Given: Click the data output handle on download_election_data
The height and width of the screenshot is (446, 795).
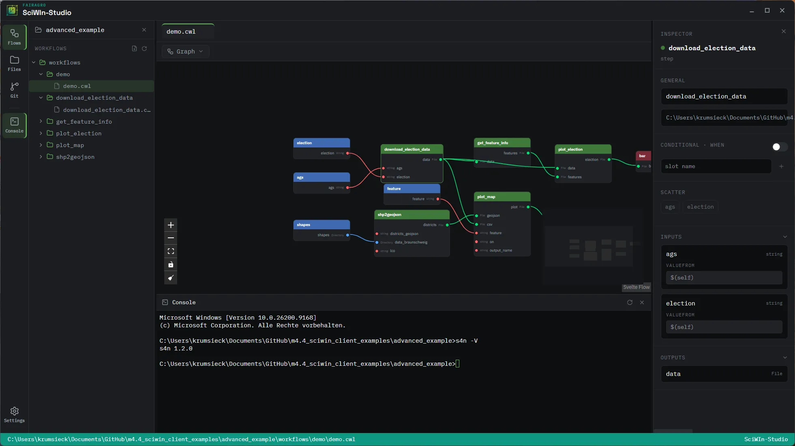Looking at the screenshot, I should pos(441,160).
